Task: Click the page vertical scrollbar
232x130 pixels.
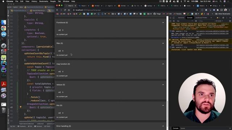Action: click(x=167, y=113)
